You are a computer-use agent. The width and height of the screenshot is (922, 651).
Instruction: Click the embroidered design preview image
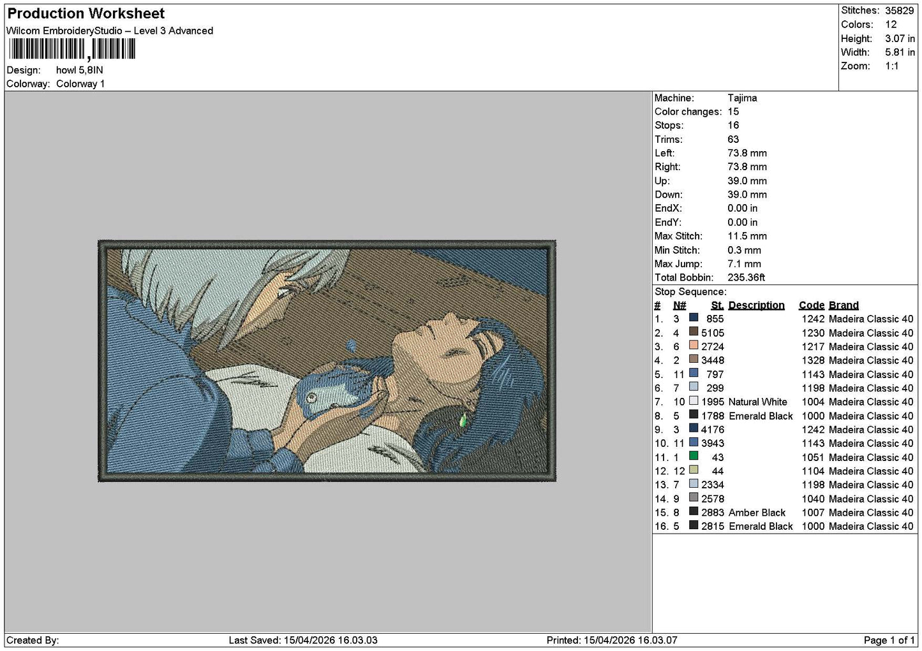[x=327, y=361]
